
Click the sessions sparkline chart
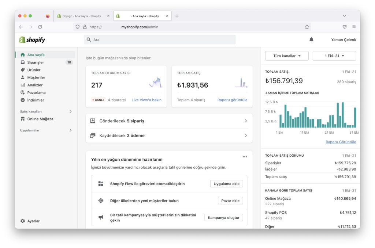click(x=155, y=83)
